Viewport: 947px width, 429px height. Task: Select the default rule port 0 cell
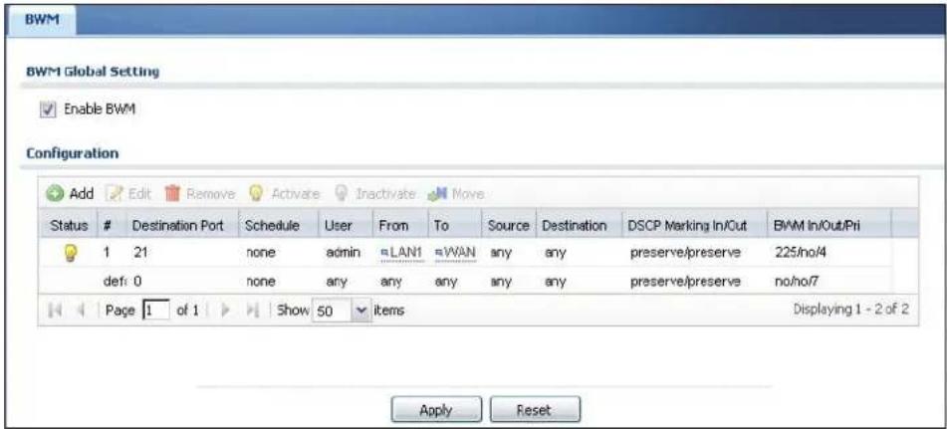tap(137, 282)
